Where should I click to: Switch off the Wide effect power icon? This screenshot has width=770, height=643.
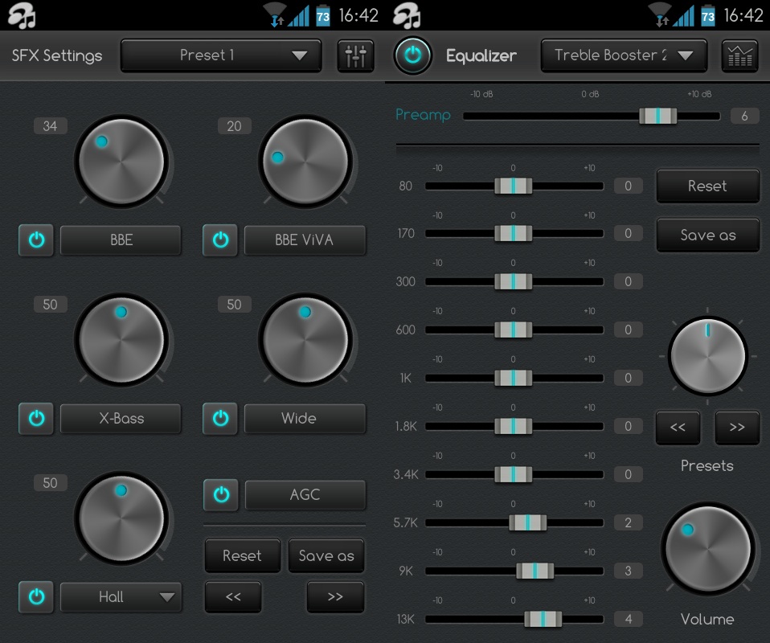coord(220,419)
